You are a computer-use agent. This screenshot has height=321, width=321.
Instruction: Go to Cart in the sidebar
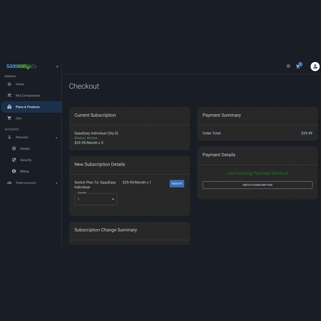[19, 118]
